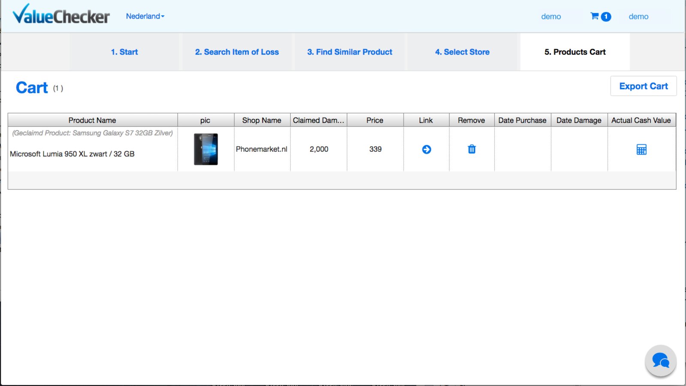Open the product link arrow icon
The height and width of the screenshot is (386, 686).
tap(427, 149)
